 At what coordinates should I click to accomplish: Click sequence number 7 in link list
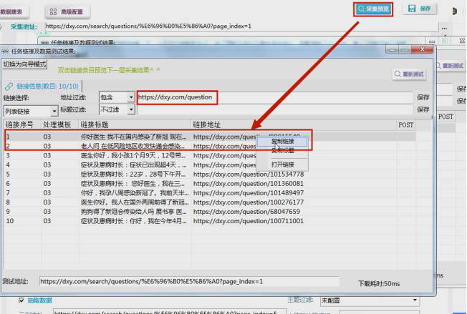(8, 193)
